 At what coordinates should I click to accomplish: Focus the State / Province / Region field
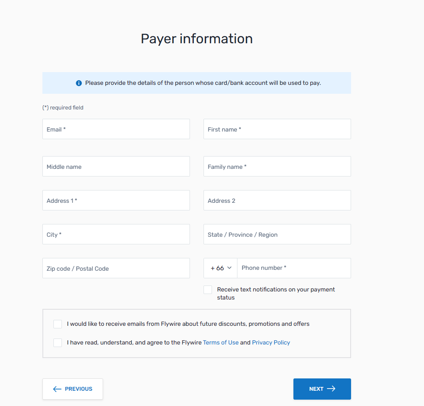[x=277, y=234]
